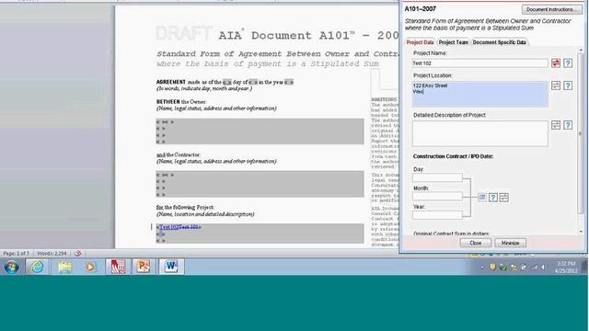This screenshot has height=331, width=589.
Task: Click the Detailed Description of Project text area
Action: [479, 133]
